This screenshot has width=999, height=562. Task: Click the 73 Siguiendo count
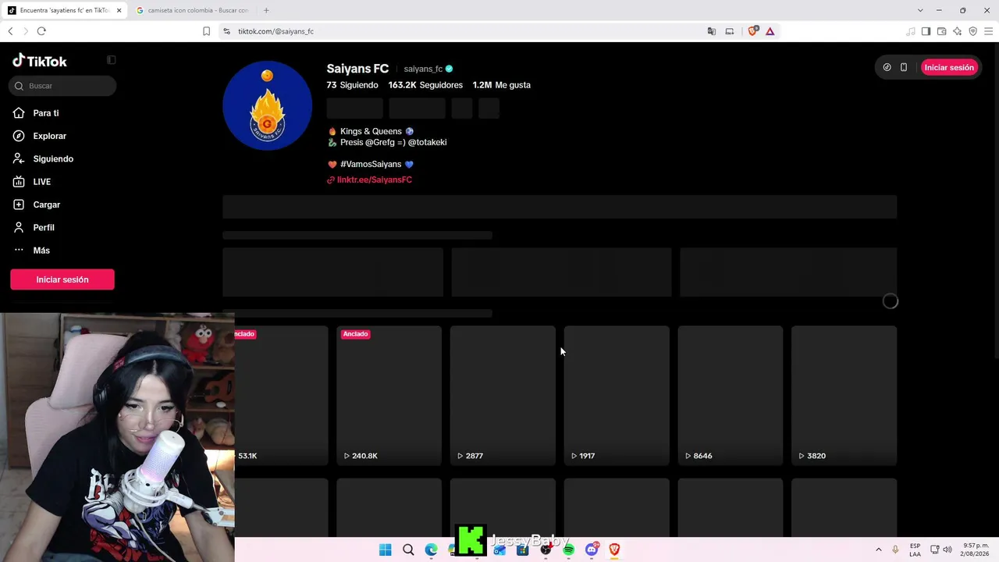click(353, 85)
